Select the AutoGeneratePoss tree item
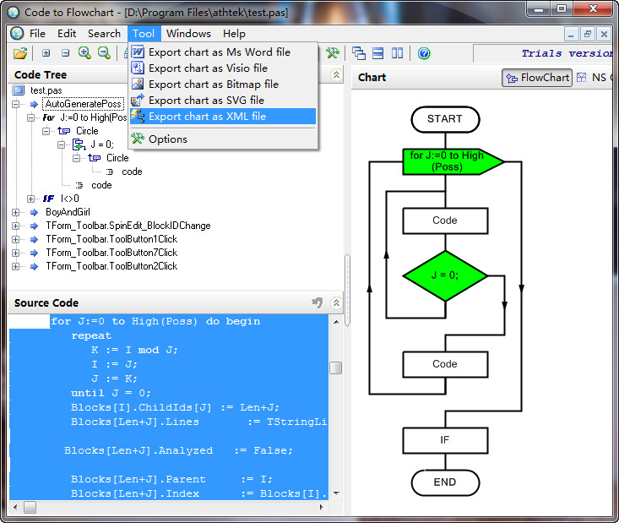 84,104
